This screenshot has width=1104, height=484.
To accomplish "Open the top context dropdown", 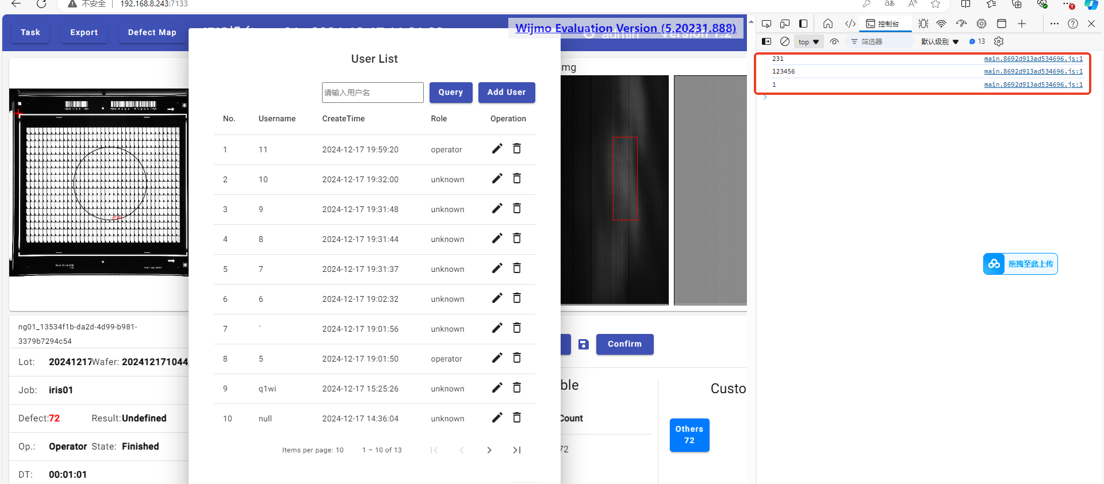I will click(x=808, y=41).
